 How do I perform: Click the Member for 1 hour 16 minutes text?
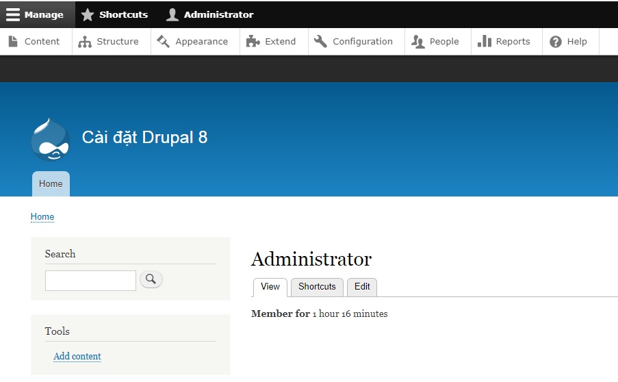pos(319,314)
